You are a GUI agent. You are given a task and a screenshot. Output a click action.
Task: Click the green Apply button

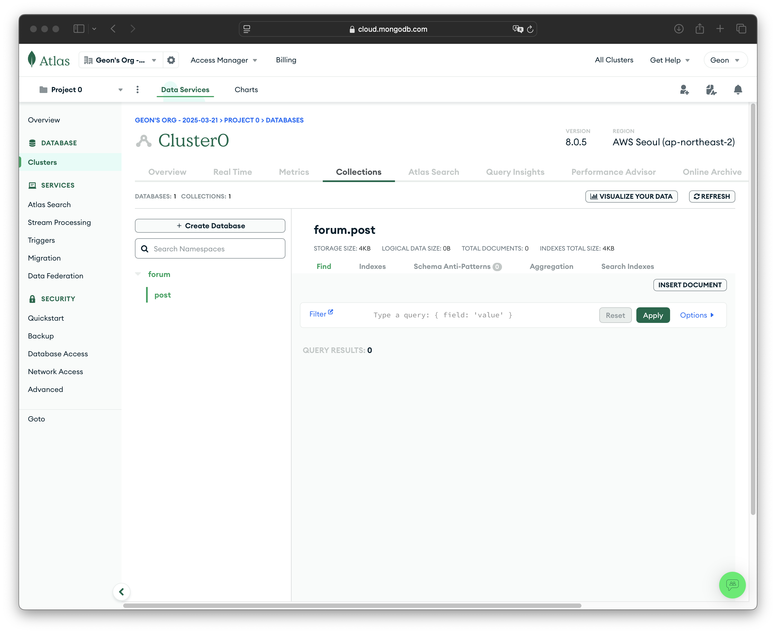[653, 315]
